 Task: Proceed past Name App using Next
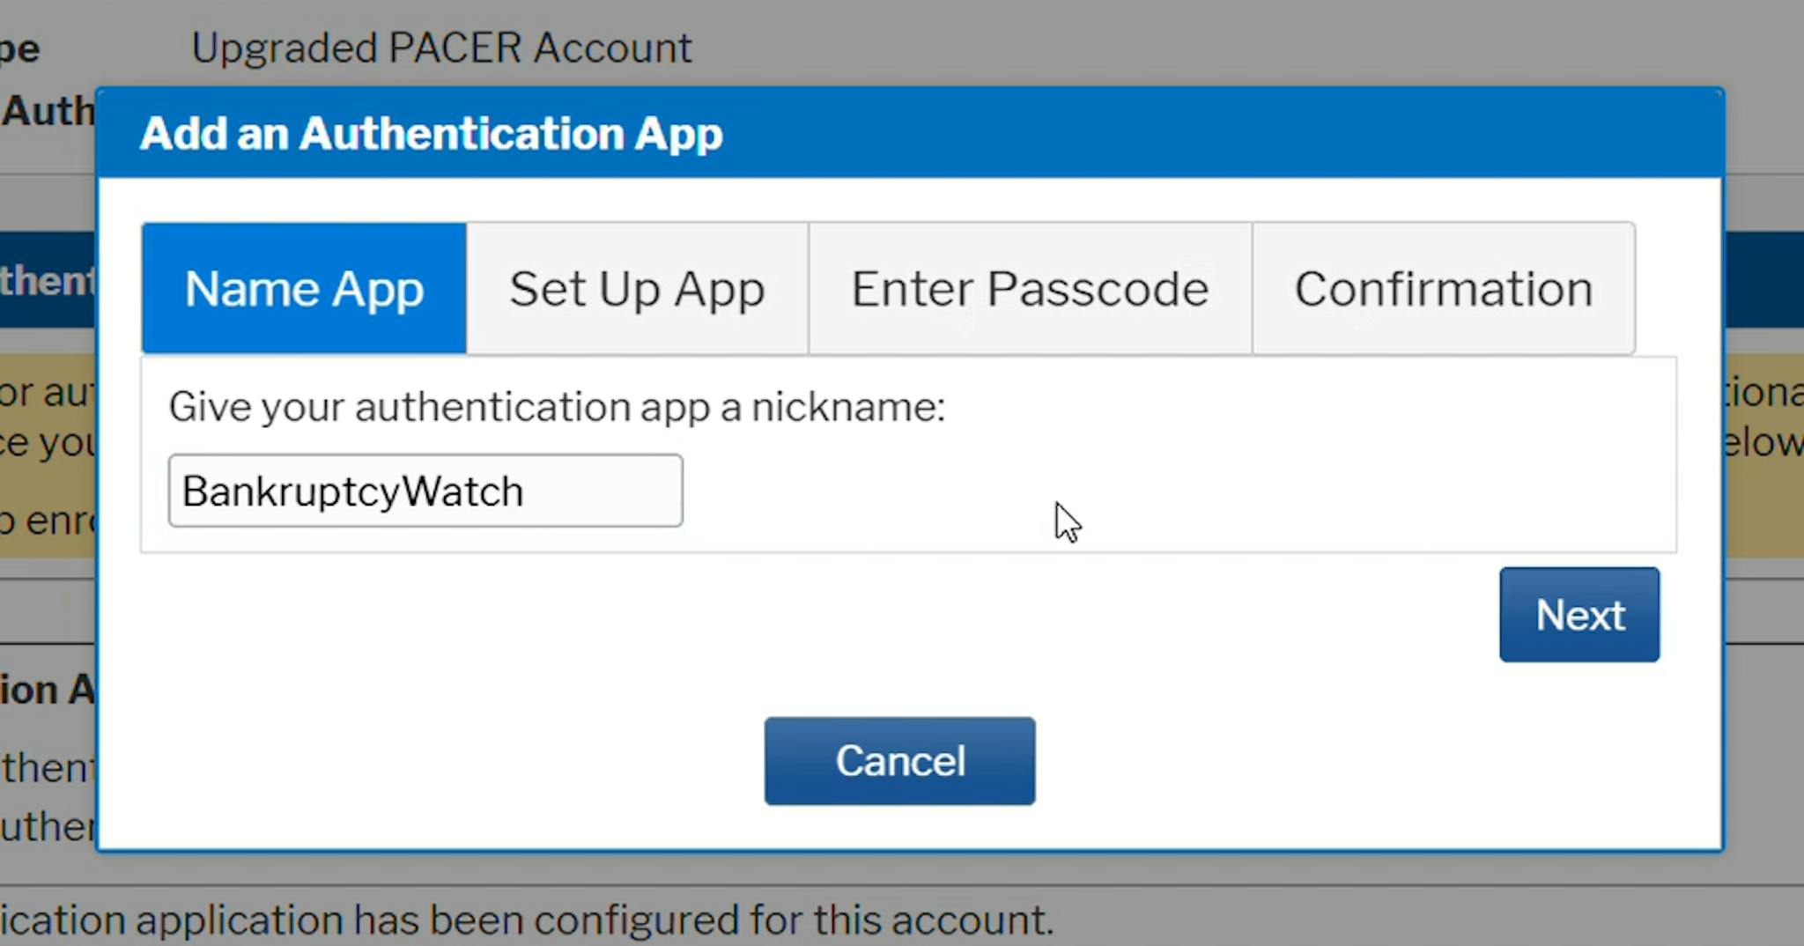click(1578, 614)
